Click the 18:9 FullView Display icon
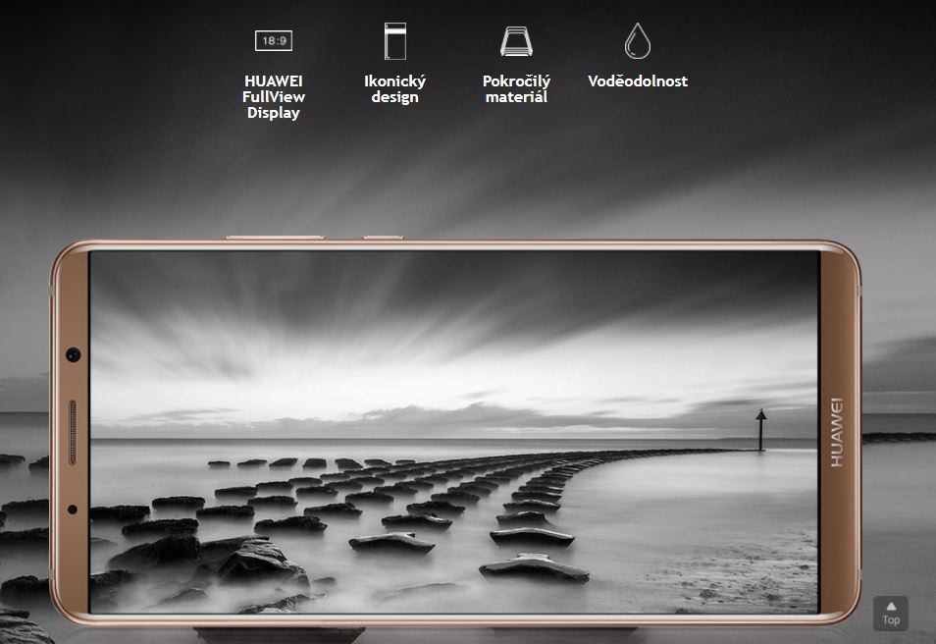The width and height of the screenshot is (936, 644). (274, 40)
